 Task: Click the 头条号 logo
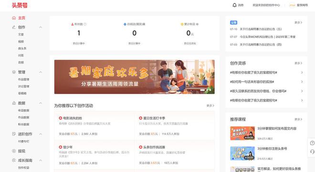click(20, 5)
